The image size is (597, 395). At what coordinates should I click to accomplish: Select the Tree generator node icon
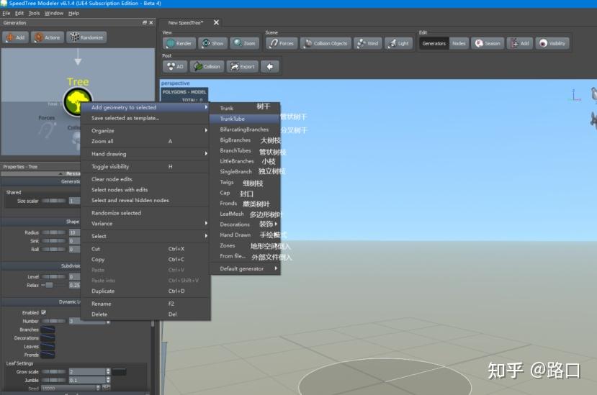[77, 101]
